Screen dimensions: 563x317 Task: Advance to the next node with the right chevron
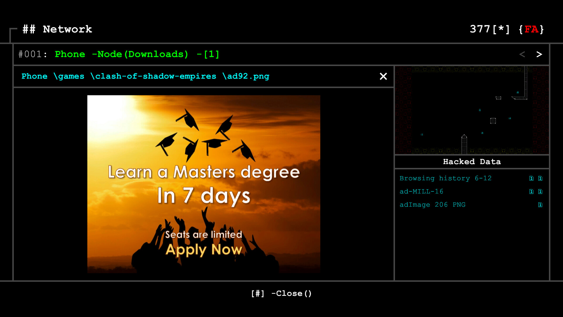tap(539, 54)
